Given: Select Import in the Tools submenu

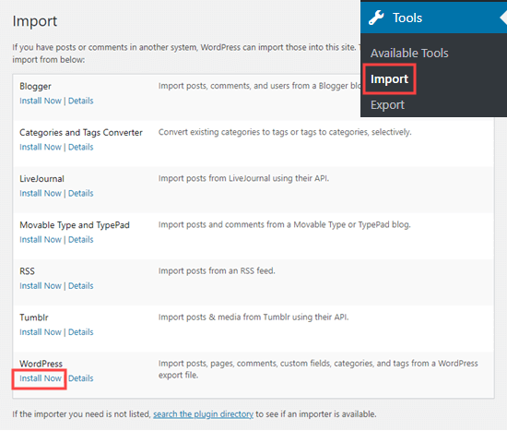Looking at the screenshot, I should (389, 79).
